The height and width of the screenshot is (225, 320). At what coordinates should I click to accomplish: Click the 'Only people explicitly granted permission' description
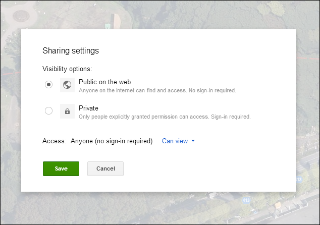(x=165, y=117)
